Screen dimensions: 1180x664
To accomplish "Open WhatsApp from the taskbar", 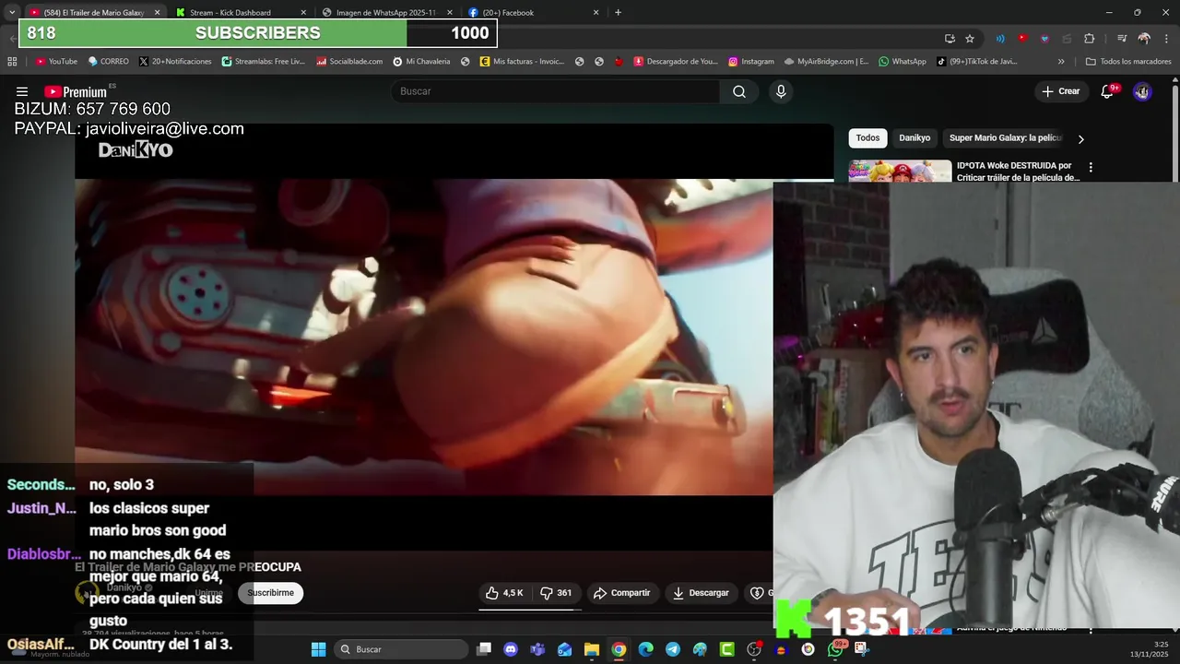I will 835,649.
